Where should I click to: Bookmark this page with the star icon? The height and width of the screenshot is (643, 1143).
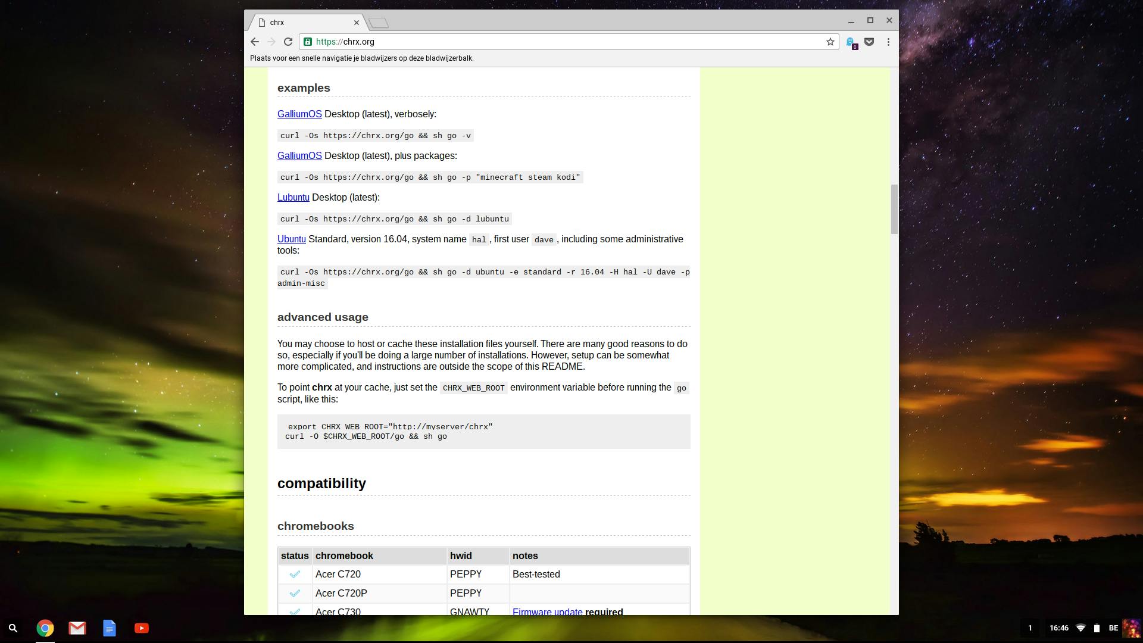click(x=830, y=42)
